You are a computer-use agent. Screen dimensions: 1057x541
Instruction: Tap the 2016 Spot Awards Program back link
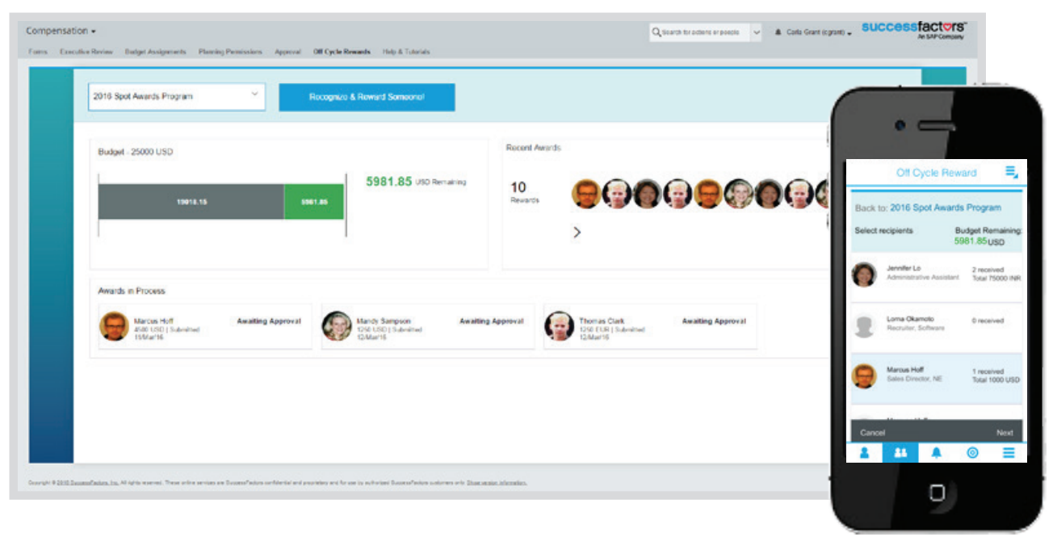945,208
